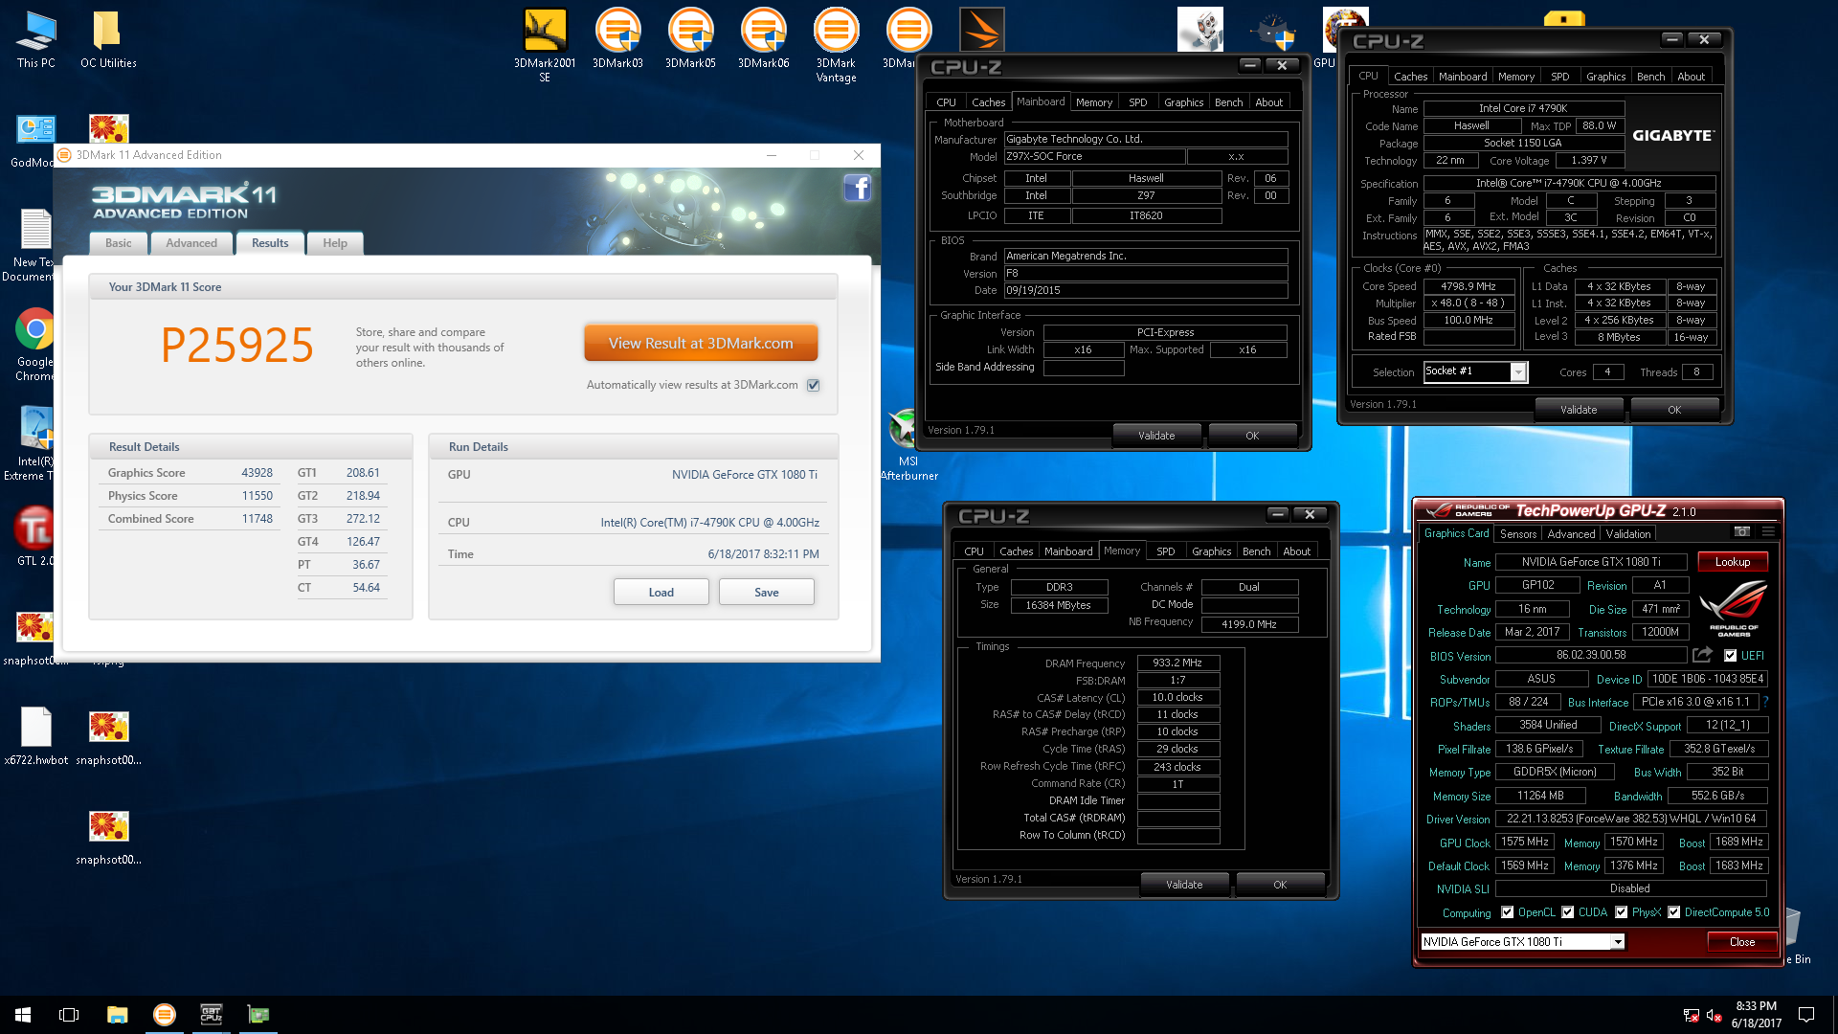The height and width of the screenshot is (1034, 1838).
Task: Open the 3DMark06 desktop icon
Action: tap(763, 40)
